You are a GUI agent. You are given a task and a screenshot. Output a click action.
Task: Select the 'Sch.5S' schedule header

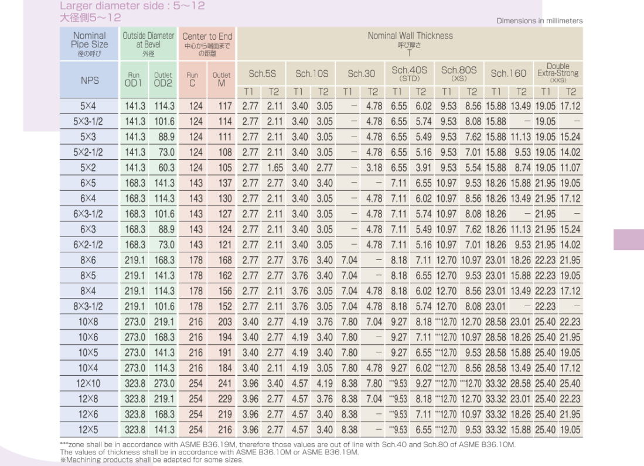[262, 74]
